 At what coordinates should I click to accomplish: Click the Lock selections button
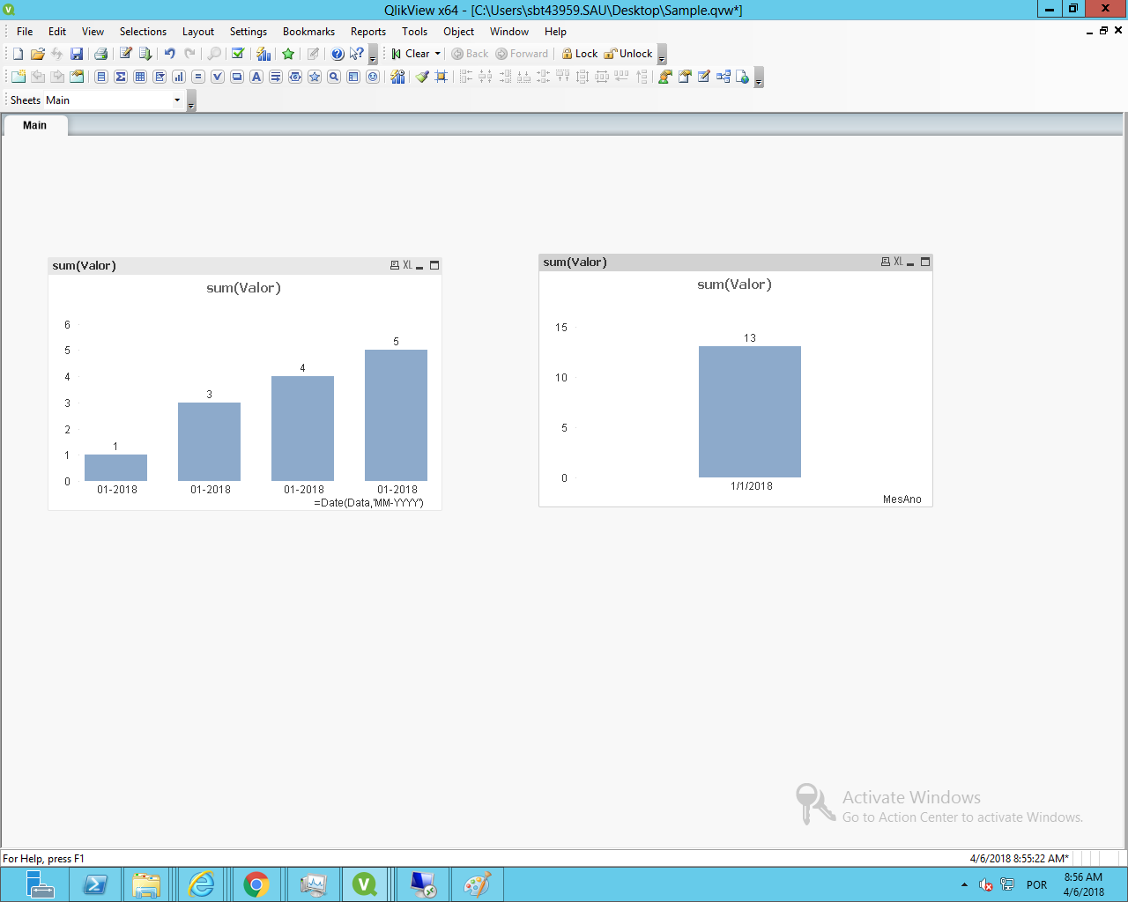coord(580,54)
